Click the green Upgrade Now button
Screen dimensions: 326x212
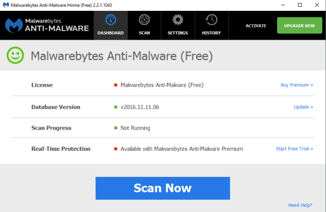click(x=300, y=26)
